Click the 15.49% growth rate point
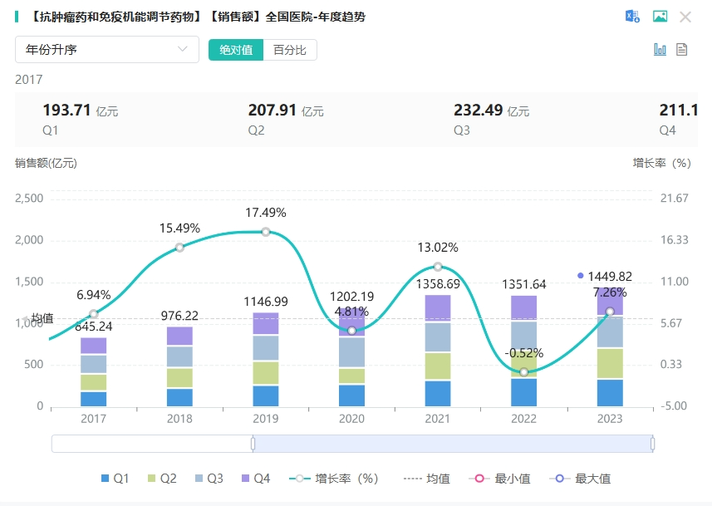Viewport: 712px width, 506px height. click(179, 248)
